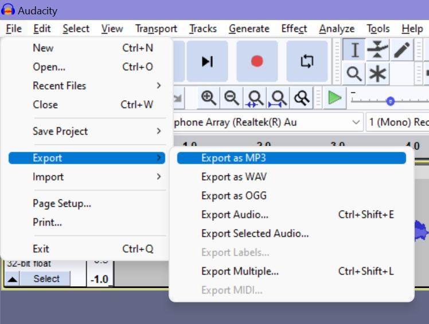This screenshot has width=429, height=324.
Task: Toggle the Loop button
Action: pos(307,61)
